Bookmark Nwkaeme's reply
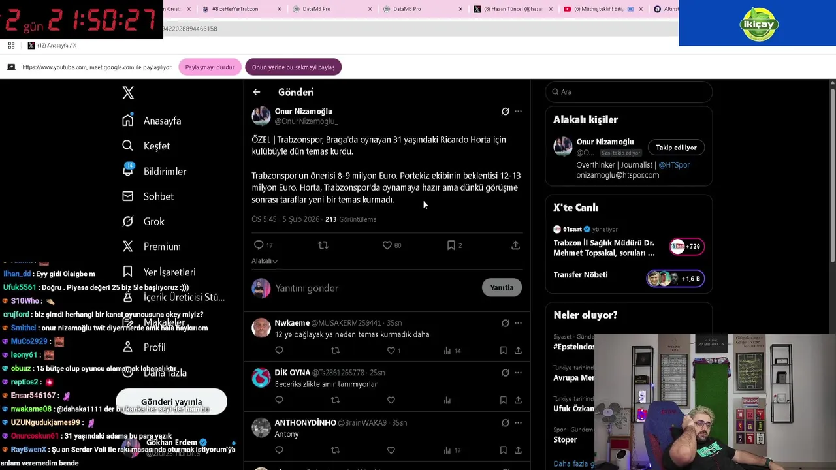The width and height of the screenshot is (836, 470). click(x=503, y=351)
